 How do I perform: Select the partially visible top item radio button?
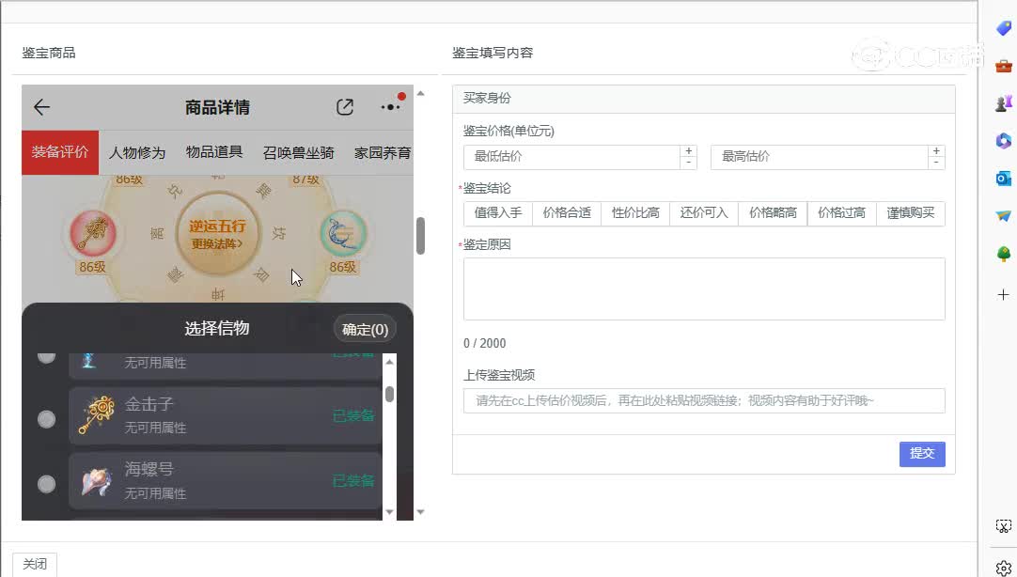46,357
